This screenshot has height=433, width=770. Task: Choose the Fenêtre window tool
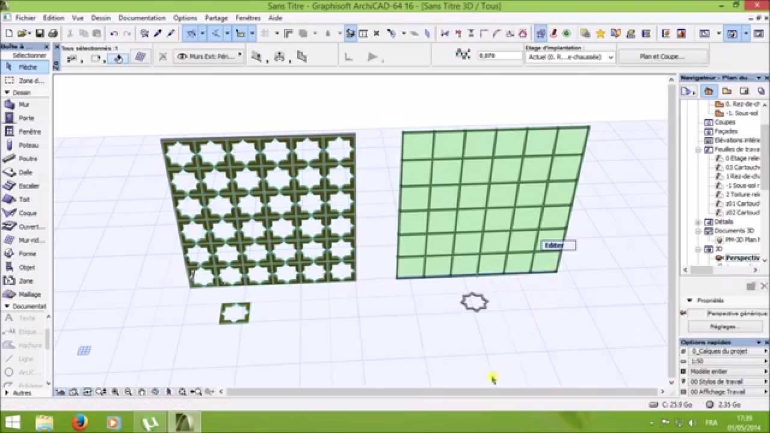24,132
